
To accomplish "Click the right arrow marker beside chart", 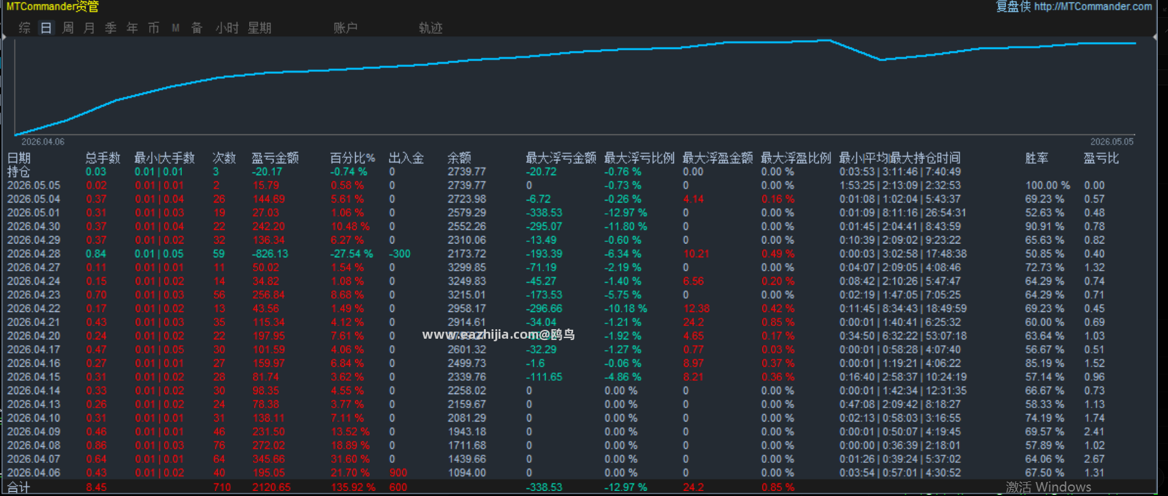I will [1155, 38].
